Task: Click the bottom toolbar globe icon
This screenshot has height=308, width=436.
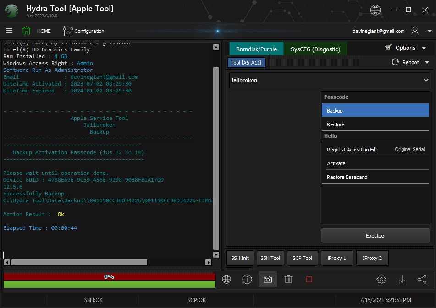Action: coord(226,279)
